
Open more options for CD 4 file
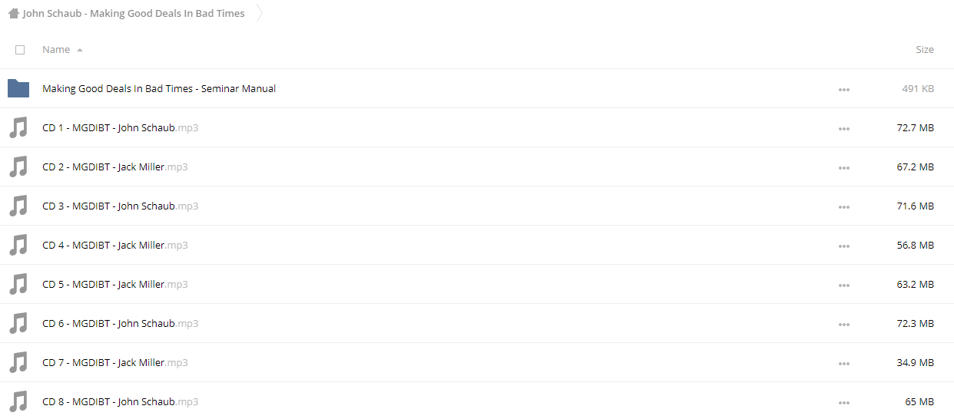(x=844, y=246)
